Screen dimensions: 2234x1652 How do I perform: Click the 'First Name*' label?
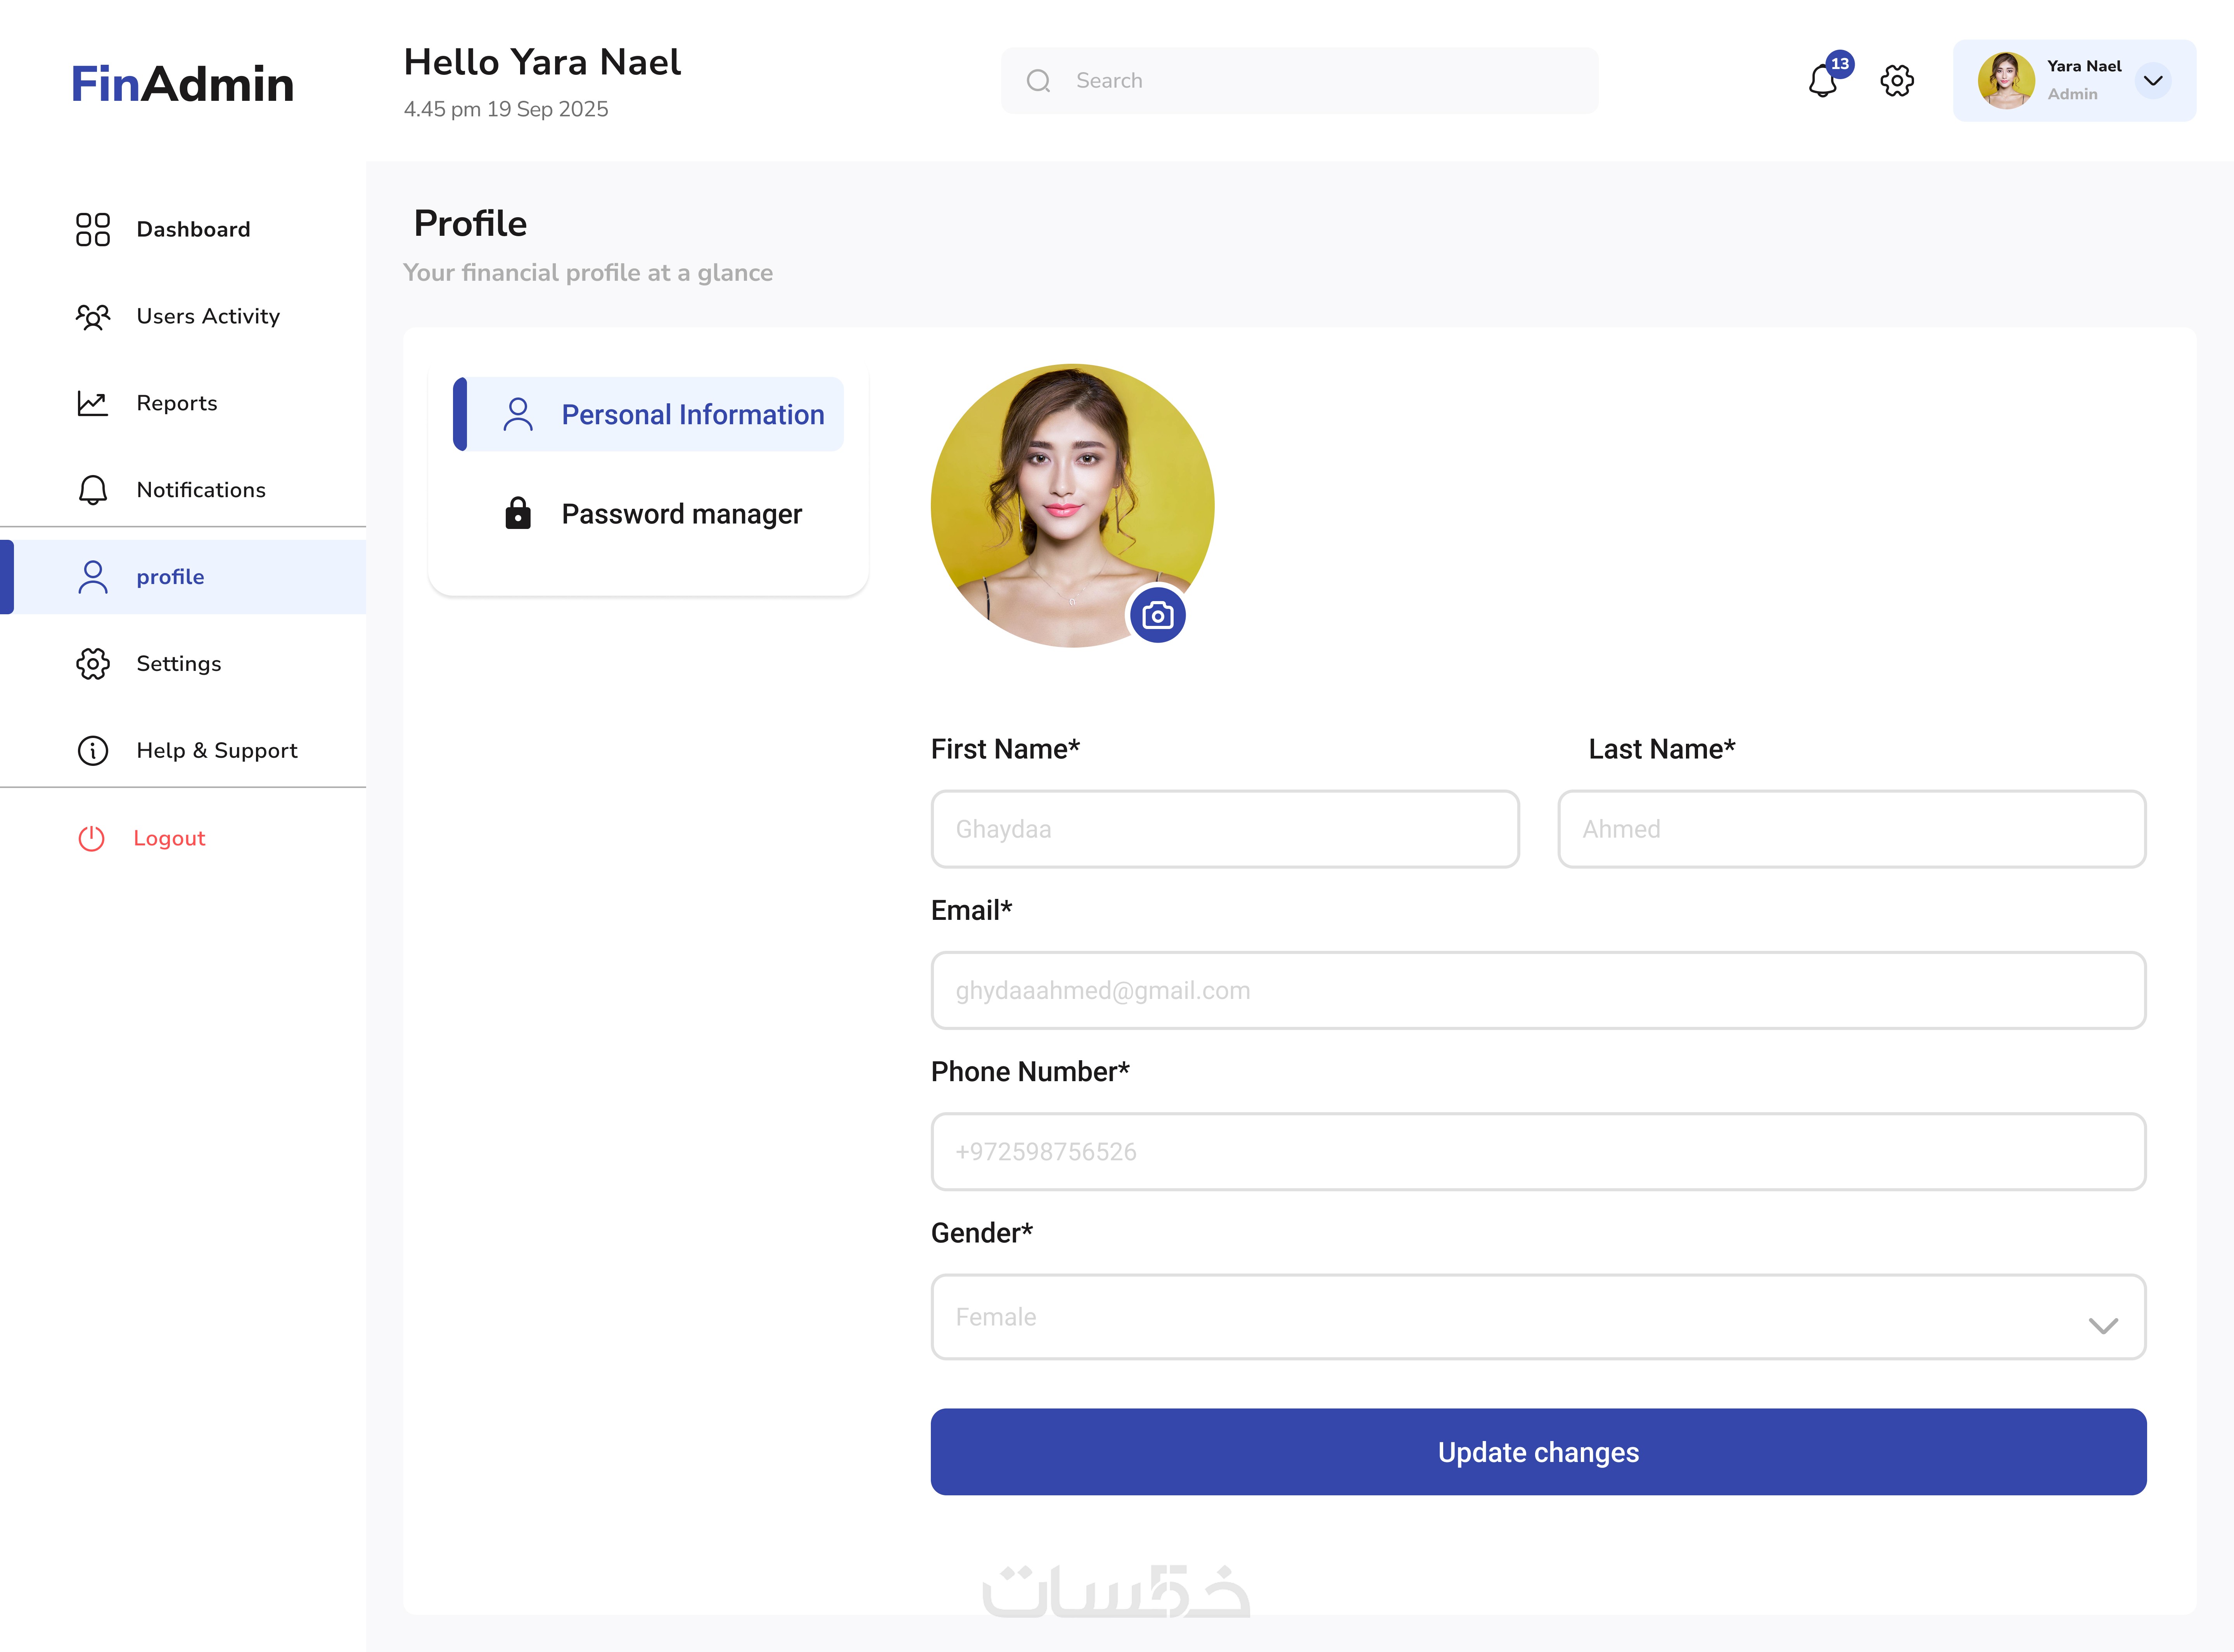1005,749
